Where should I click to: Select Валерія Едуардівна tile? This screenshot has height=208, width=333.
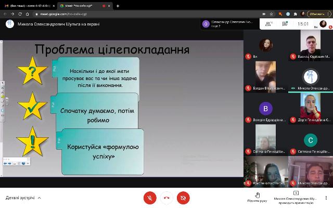(266, 109)
